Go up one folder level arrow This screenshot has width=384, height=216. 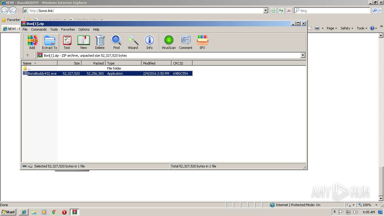pyautogui.click(x=28, y=55)
